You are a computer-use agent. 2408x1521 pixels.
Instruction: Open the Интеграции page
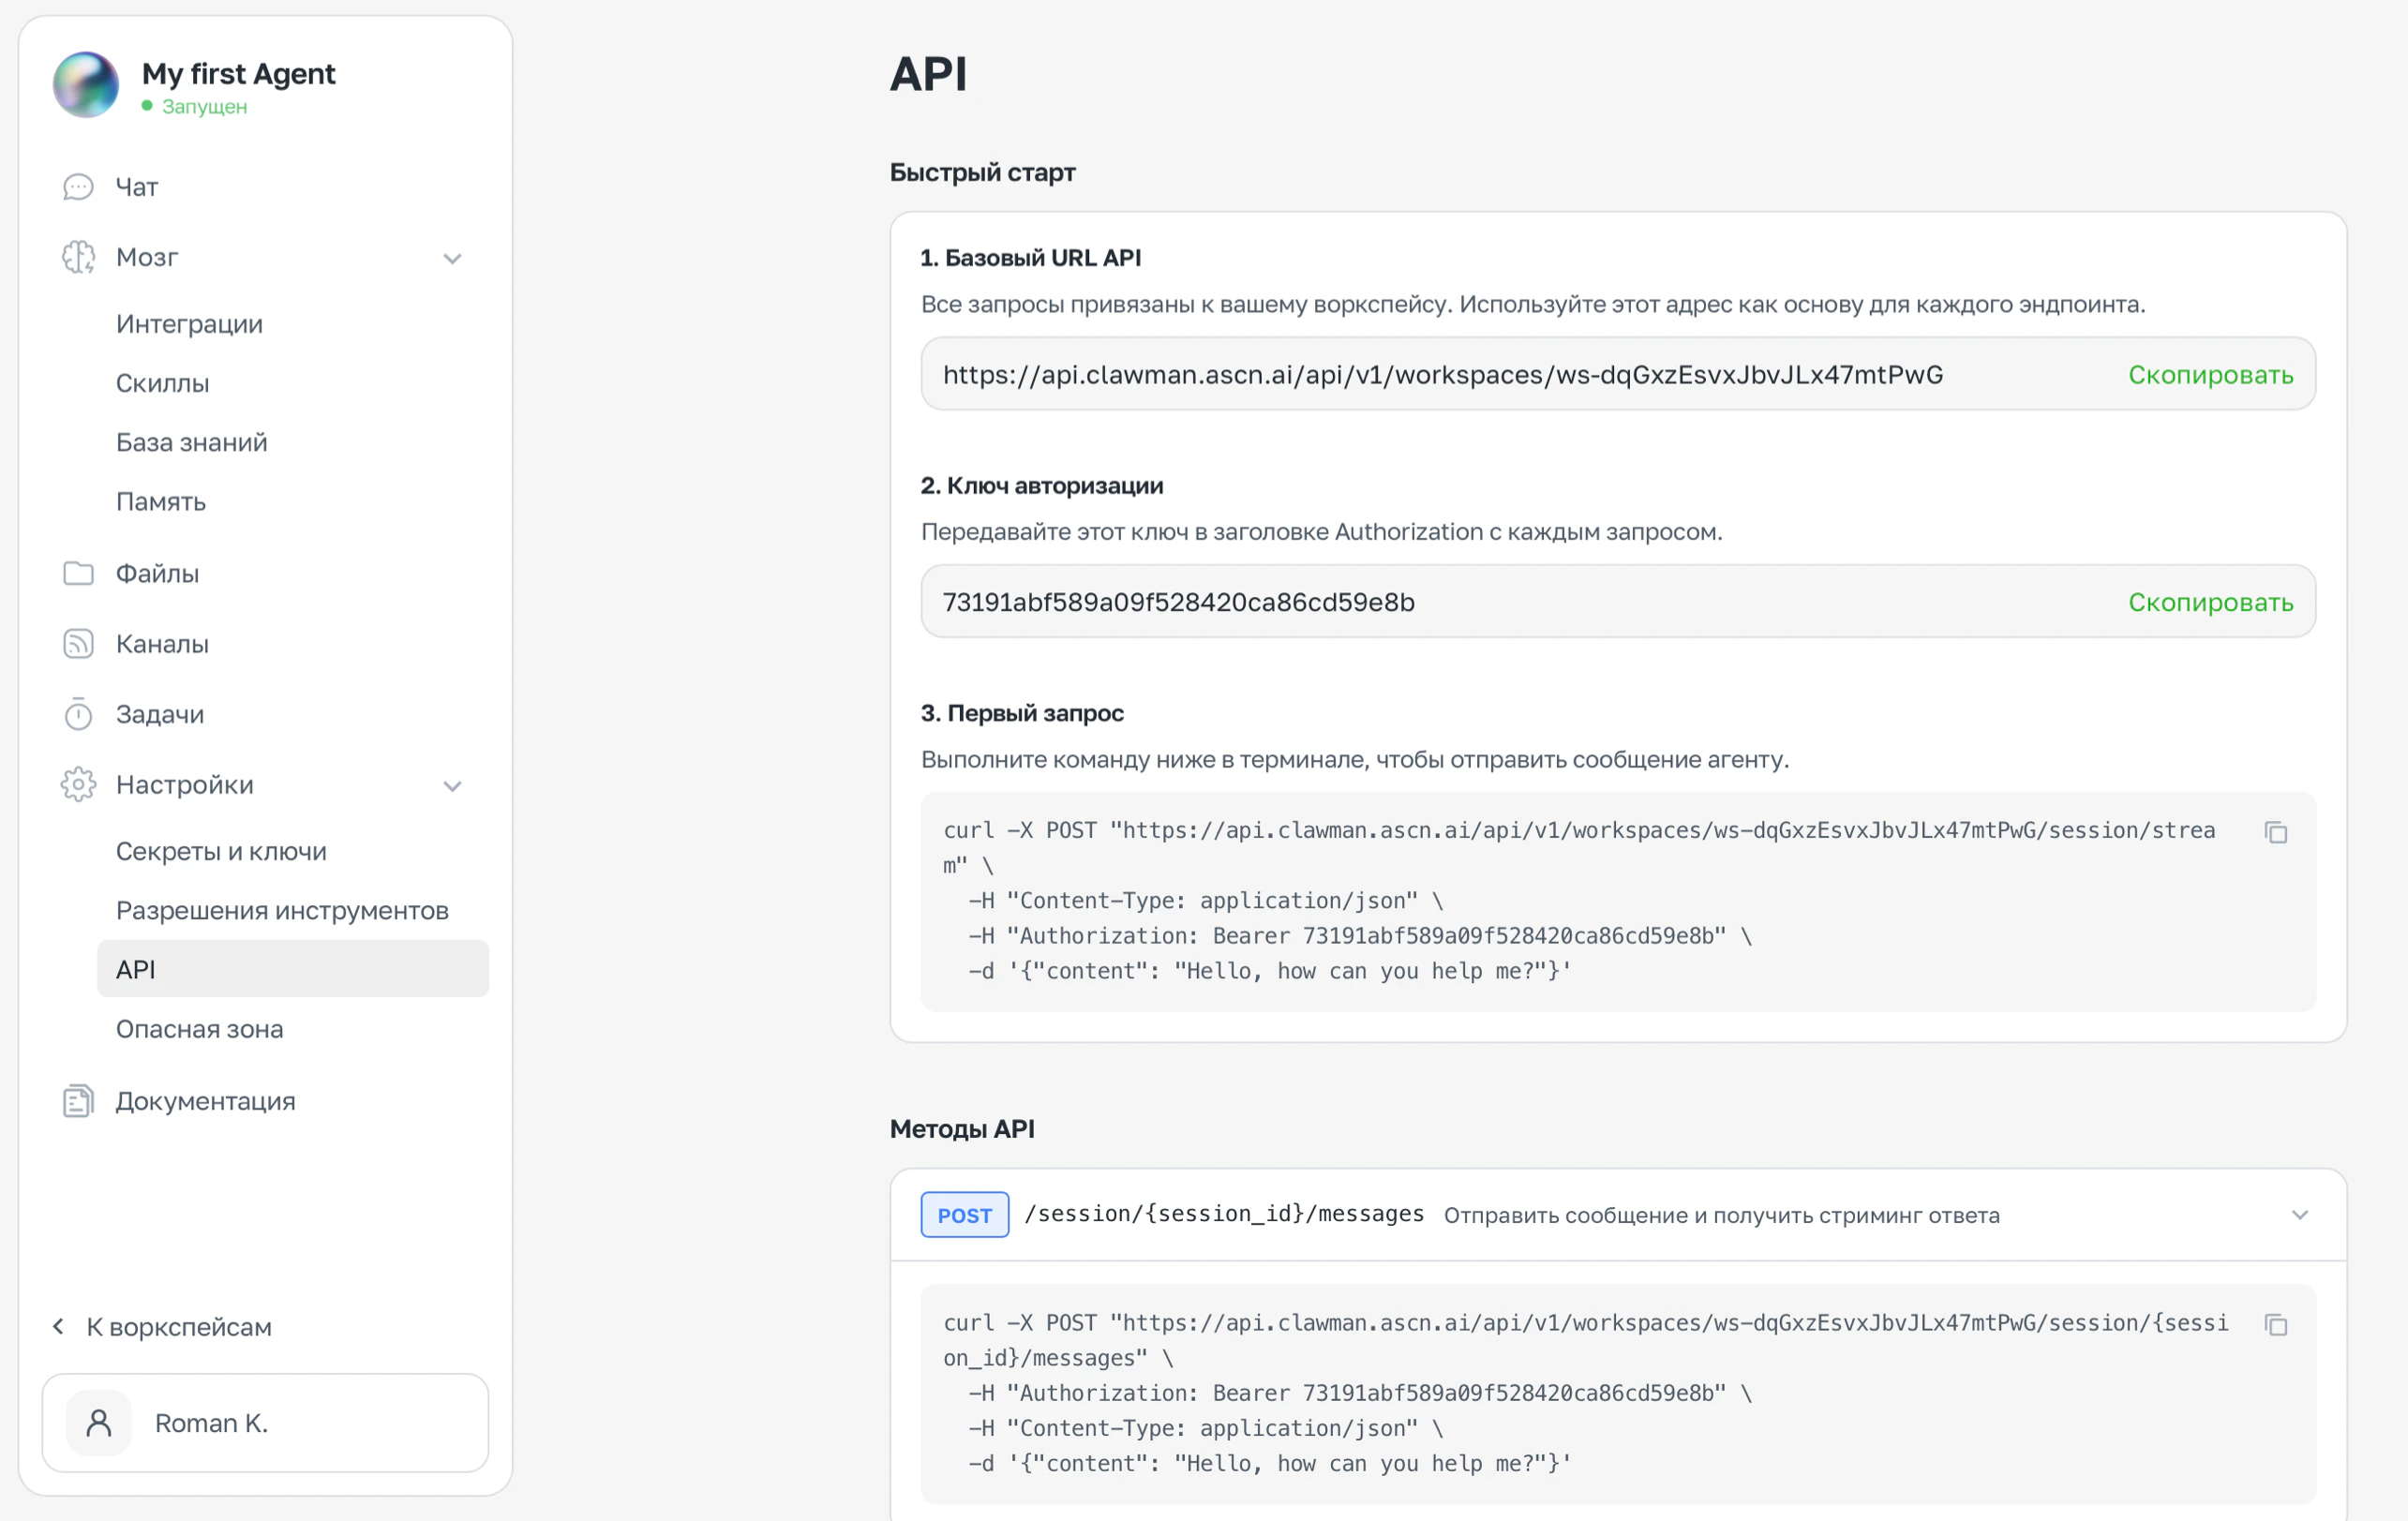click(x=189, y=324)
